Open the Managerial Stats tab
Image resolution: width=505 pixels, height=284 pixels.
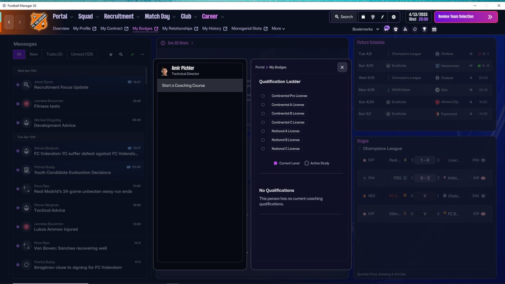[250, 28]
